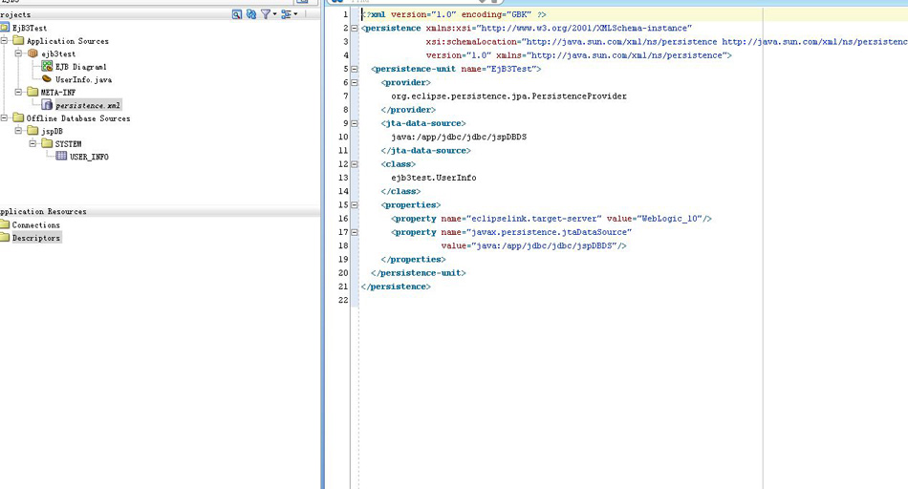Image resolution: width=908 pixels, height=489 pixels.
Task: Click the GBK encoding value on line 1
Action: [x=521, y=14]
